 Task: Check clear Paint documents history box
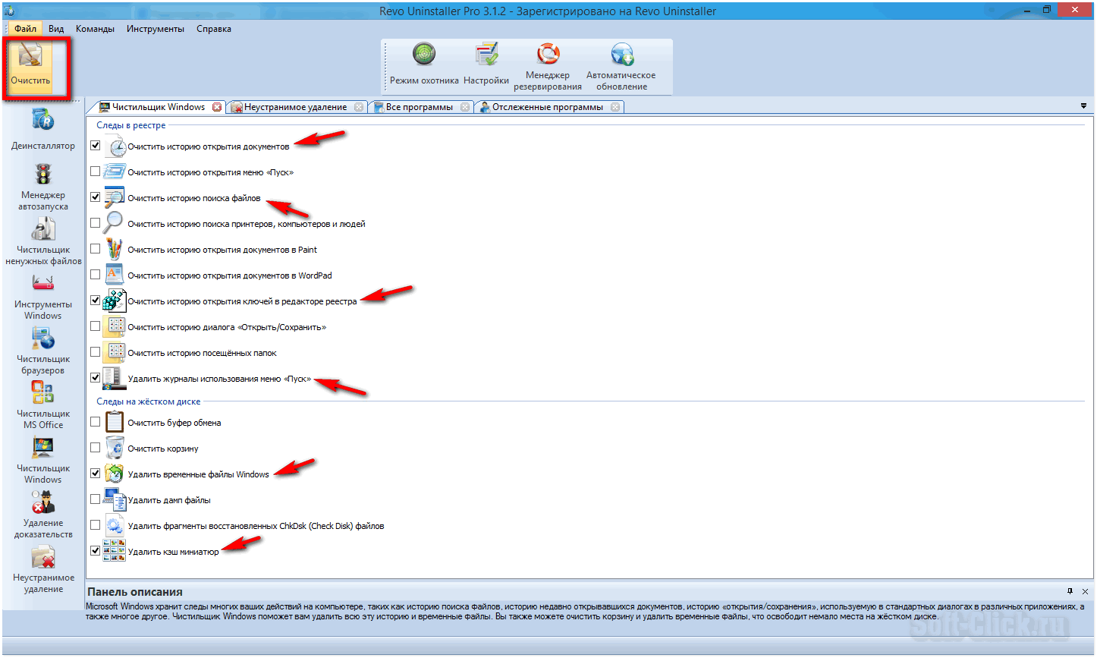(x=95, y=248)
